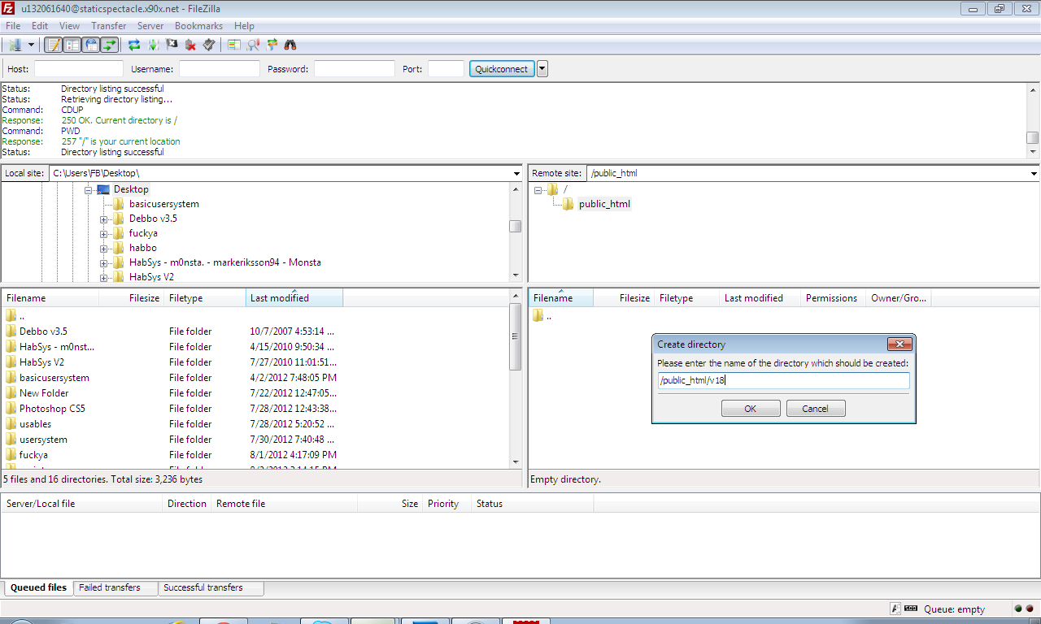Expand the fuckya tree node

[x=104, y=234]
